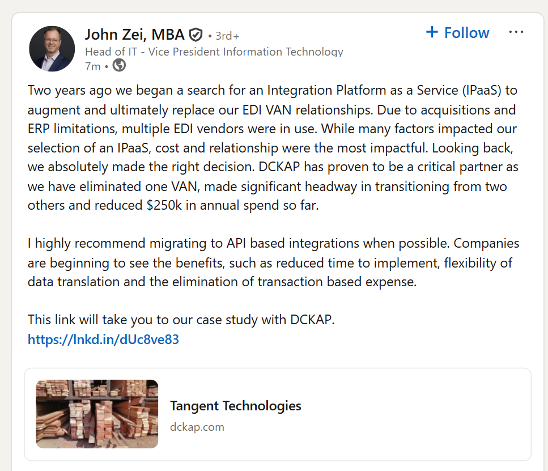This screenshot has height=471, width=548.
Task: Click the paragraph starting 'Two years ago'
Action: pos(272,147)
